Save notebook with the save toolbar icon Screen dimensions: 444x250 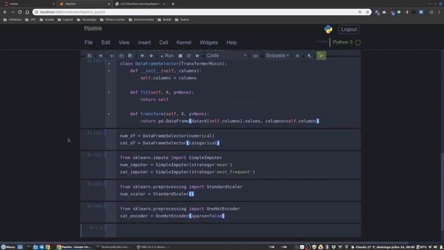(89, 56)
